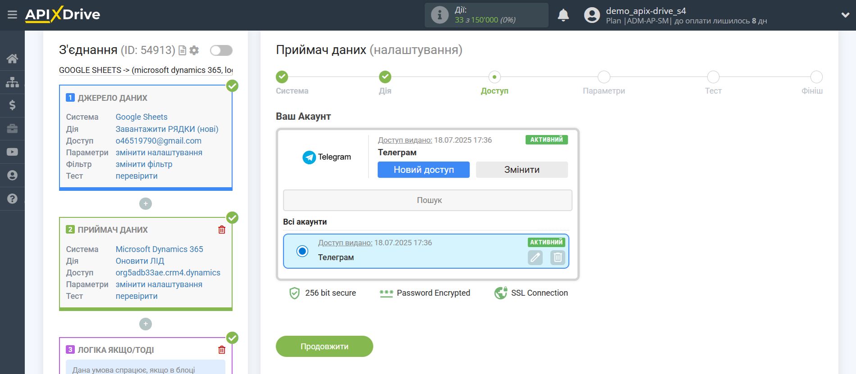The image size is (856, 374).
Task: Go to the Дія step
Action: (x=385, y=77)
